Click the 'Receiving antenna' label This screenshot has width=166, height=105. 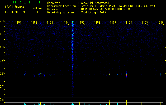coord(61,12)
